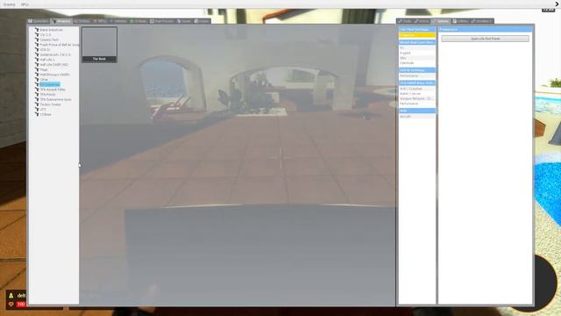This screenshot has width=561, height=316.
Task: Open the Clientside option entry
Action: click(x=417, y=62)
